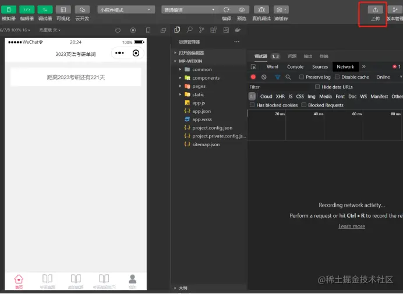Toggle the 编辑器 editor panel button
The width and height of the screenshot is (403, 294).
tap(27, 10)
